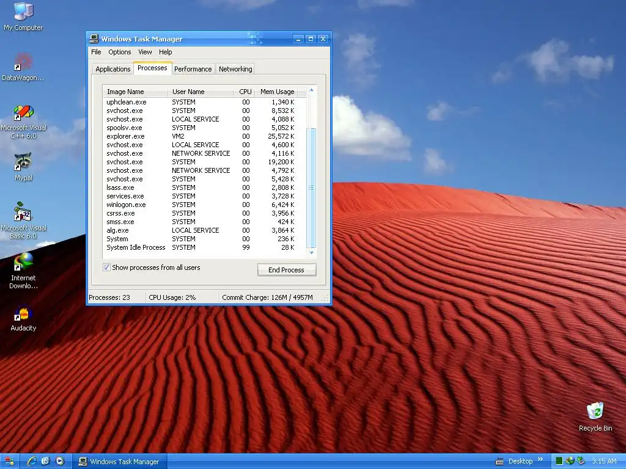Minimize the Task Manager window
This screenshot has width=626, height=469.
point(298,38)
